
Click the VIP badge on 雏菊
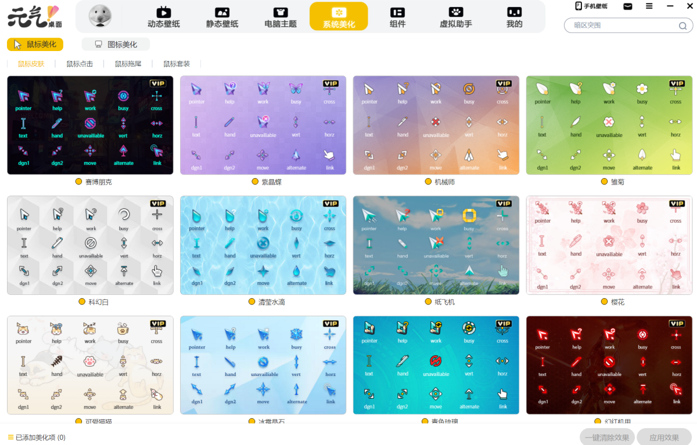coord(677,84)
